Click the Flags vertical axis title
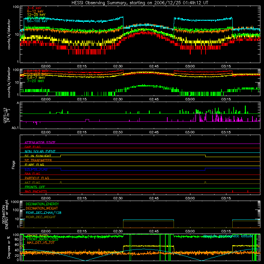This screenshot has height=264, width=264. pos(14,165)
